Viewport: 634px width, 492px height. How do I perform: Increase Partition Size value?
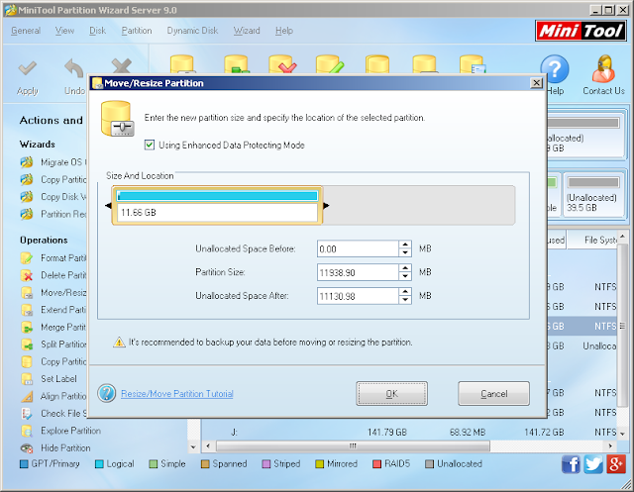(405, 268)
